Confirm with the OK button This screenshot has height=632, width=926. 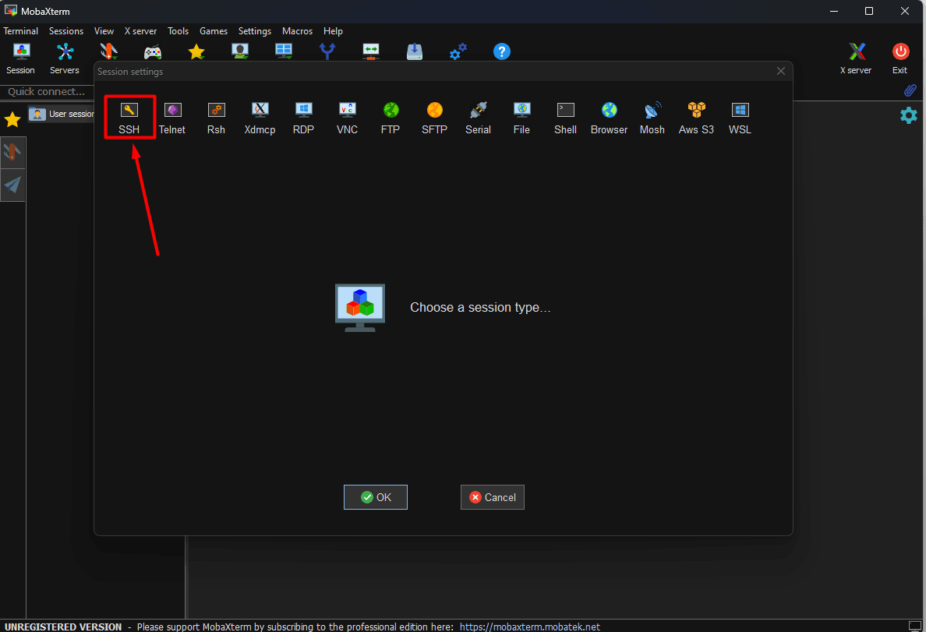pyautogui.click(x=376, y=497)
